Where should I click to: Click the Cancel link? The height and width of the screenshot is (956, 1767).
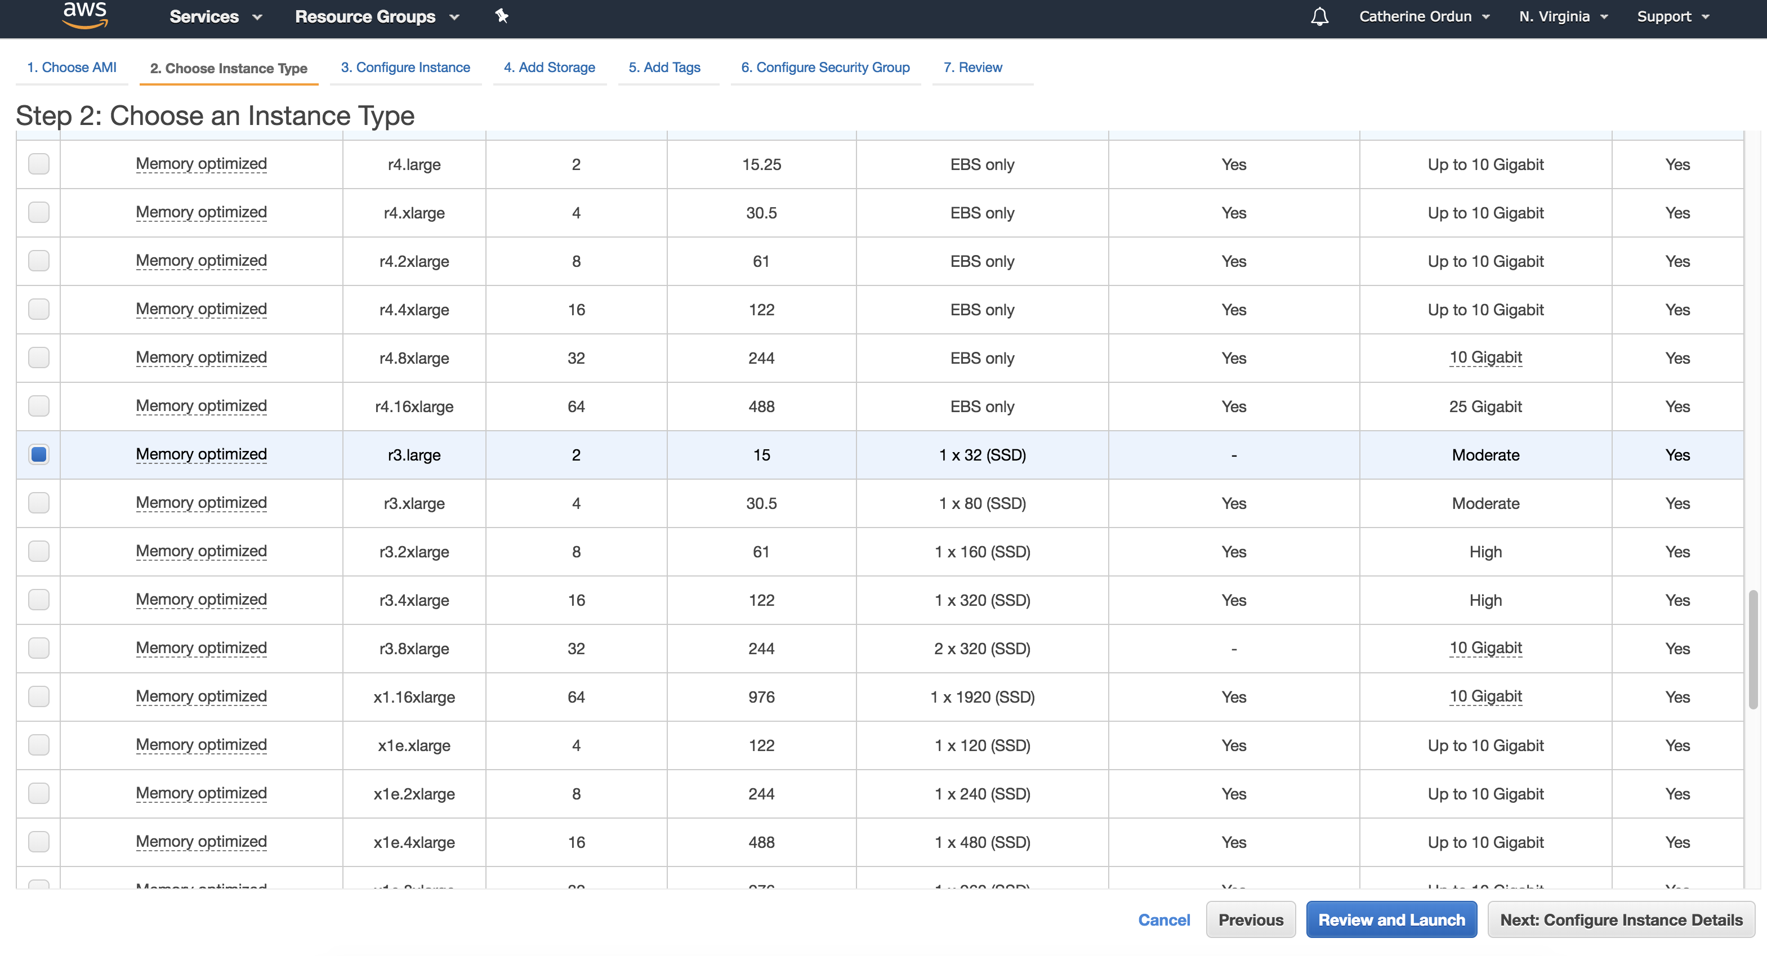click(1163, 919)
